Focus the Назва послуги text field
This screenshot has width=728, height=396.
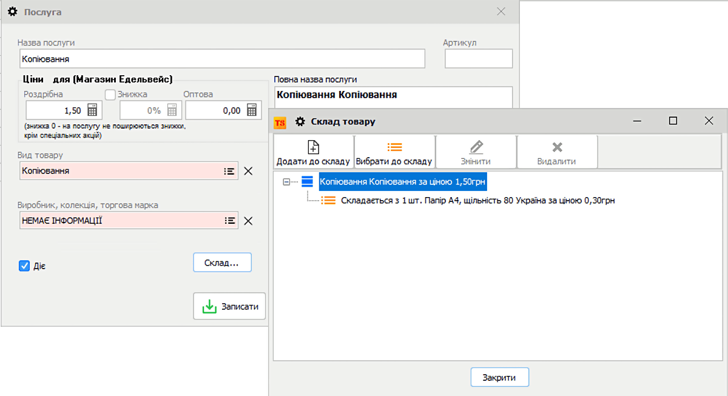click(x=221, y=59)
